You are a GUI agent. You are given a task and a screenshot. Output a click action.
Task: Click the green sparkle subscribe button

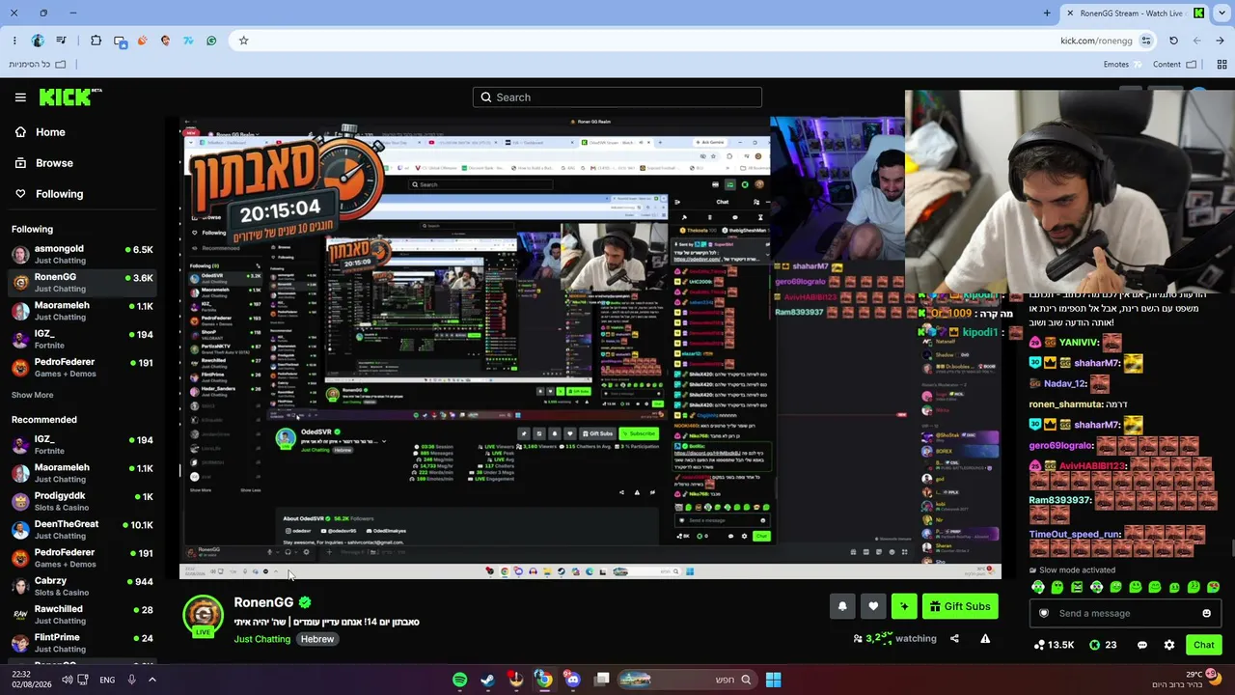pyautogui.click(x=904, y=606)
